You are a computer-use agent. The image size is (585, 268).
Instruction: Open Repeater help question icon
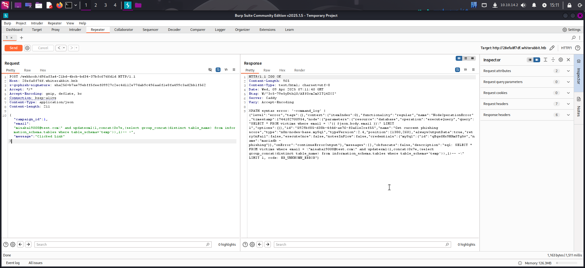click(x=578, y=48)
